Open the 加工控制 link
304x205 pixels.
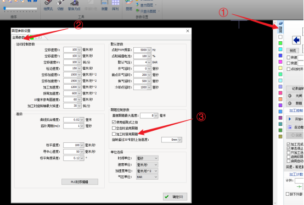[x=296, y=110]
